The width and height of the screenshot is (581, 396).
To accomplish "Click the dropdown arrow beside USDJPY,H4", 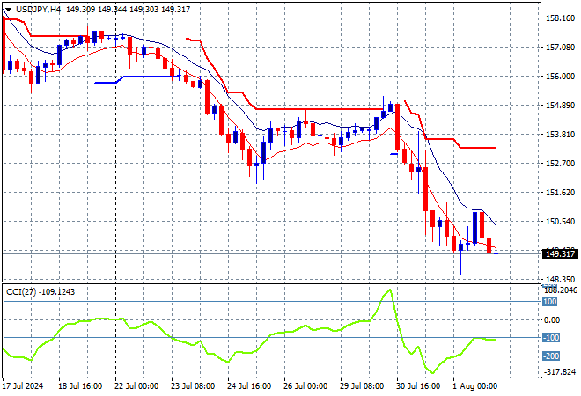I will coord(8,9).
